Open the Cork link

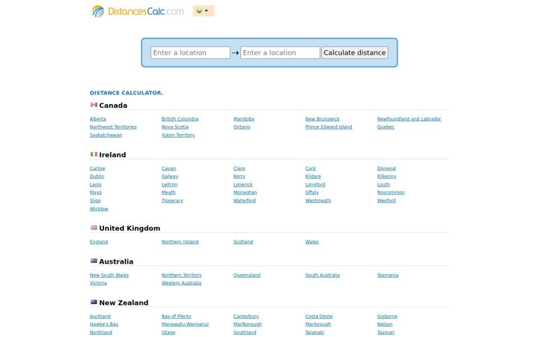tap(311, 168)
